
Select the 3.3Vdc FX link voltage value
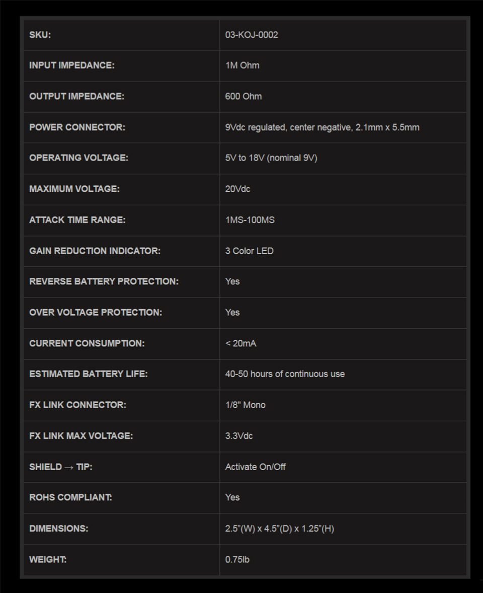coord(239,436)
